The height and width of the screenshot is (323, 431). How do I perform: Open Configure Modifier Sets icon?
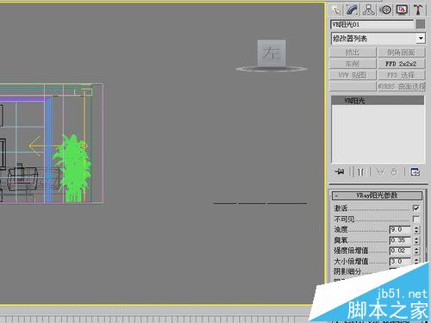pyautogui.click(x=415, y=171)
